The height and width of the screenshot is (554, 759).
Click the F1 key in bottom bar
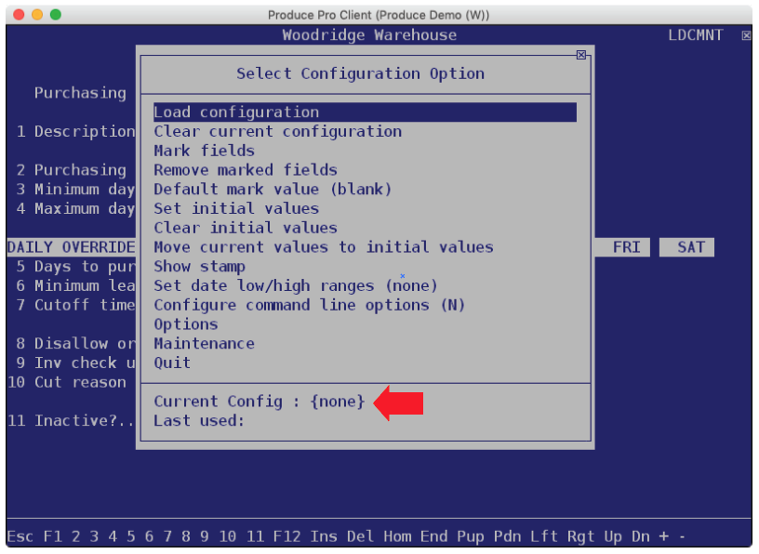coord(52,536)
